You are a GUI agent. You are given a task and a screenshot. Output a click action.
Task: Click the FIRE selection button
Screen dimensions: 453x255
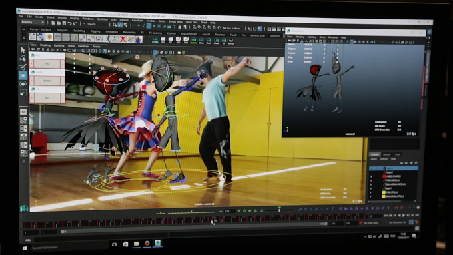click(47, 63)
